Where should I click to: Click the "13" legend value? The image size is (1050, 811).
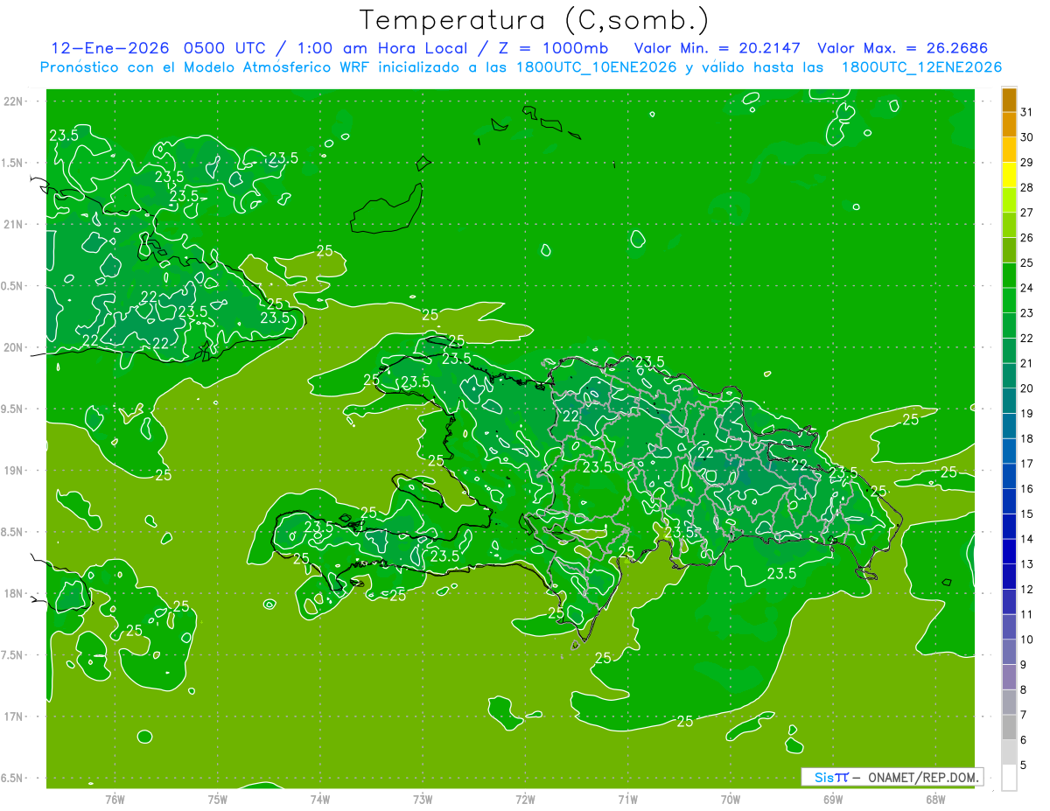1026,564
